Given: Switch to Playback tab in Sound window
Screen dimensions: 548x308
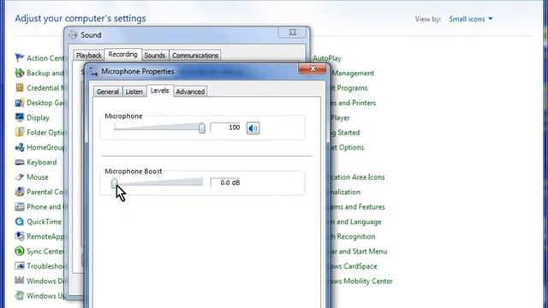Looking at the screenshot, I should [89, 55].
